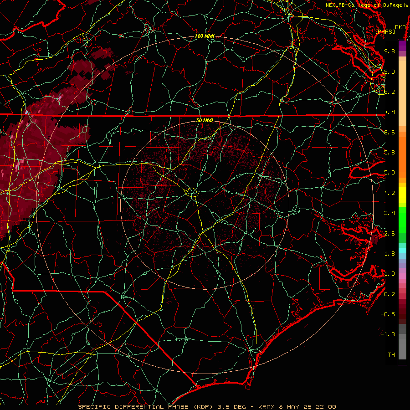Click the 50 NMI range ring label
410x410 pixels.
click(205, 120)
